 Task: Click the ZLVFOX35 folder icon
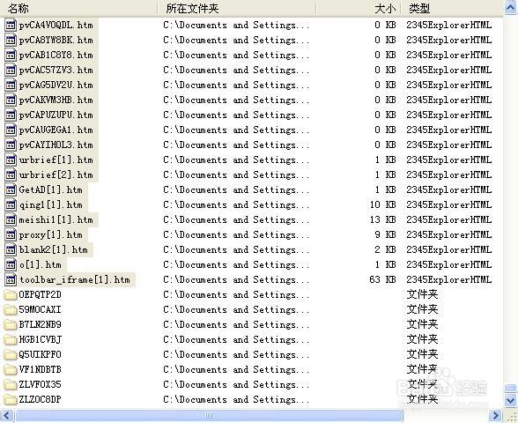11,384
